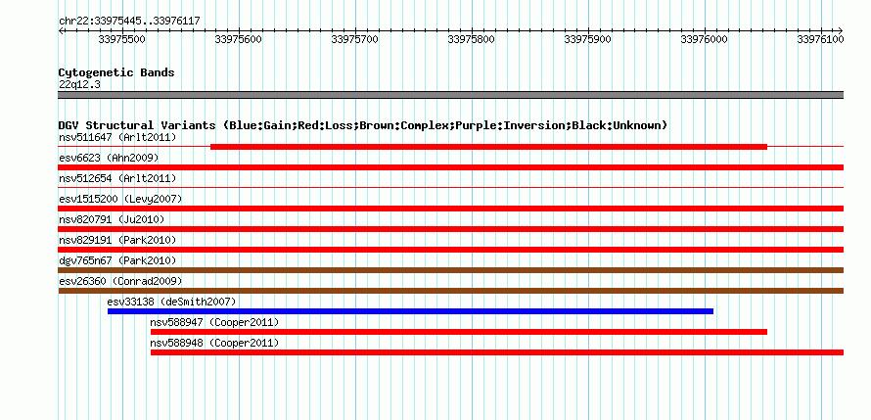The width and height of the screenshot is (871, 420).
Task: Select the blue esv33138 gain bar
Action: pyautogui.click(x=410, y=311)
